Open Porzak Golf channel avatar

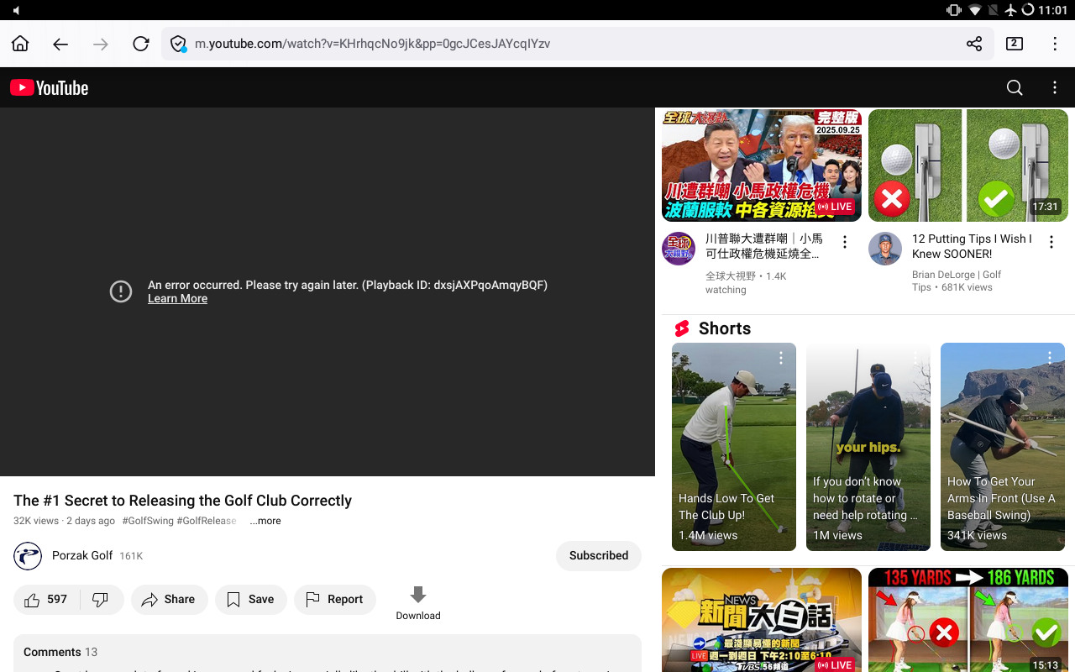point(28,556)
